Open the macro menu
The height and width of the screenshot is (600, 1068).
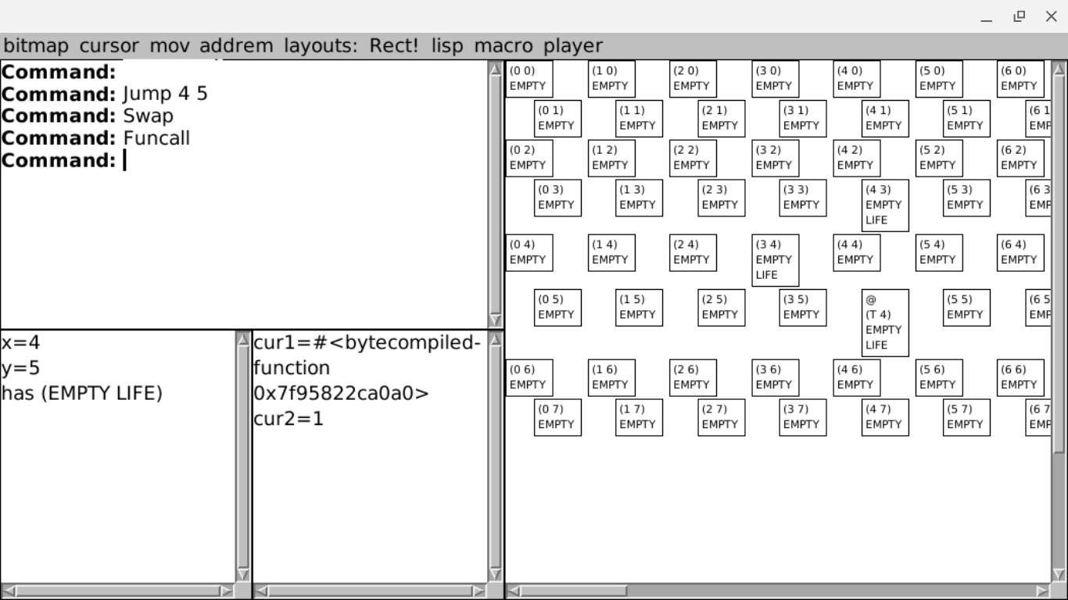(503, 46)
